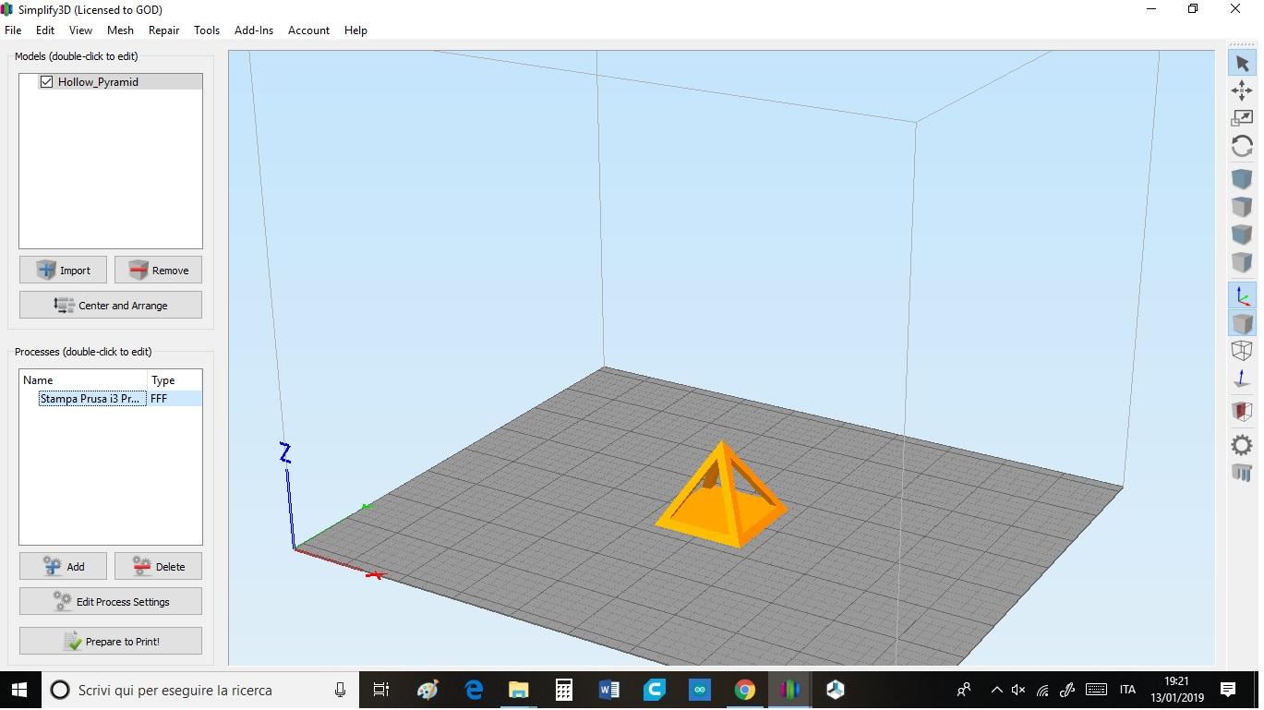Activate the move/translate model tool
The width and height of the screenshot is (1264, 710).
pos(1242,90)
